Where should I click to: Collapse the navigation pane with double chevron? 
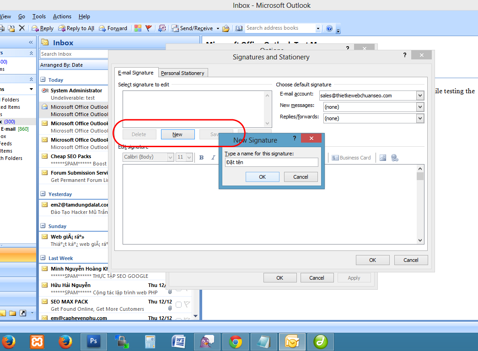31,43
